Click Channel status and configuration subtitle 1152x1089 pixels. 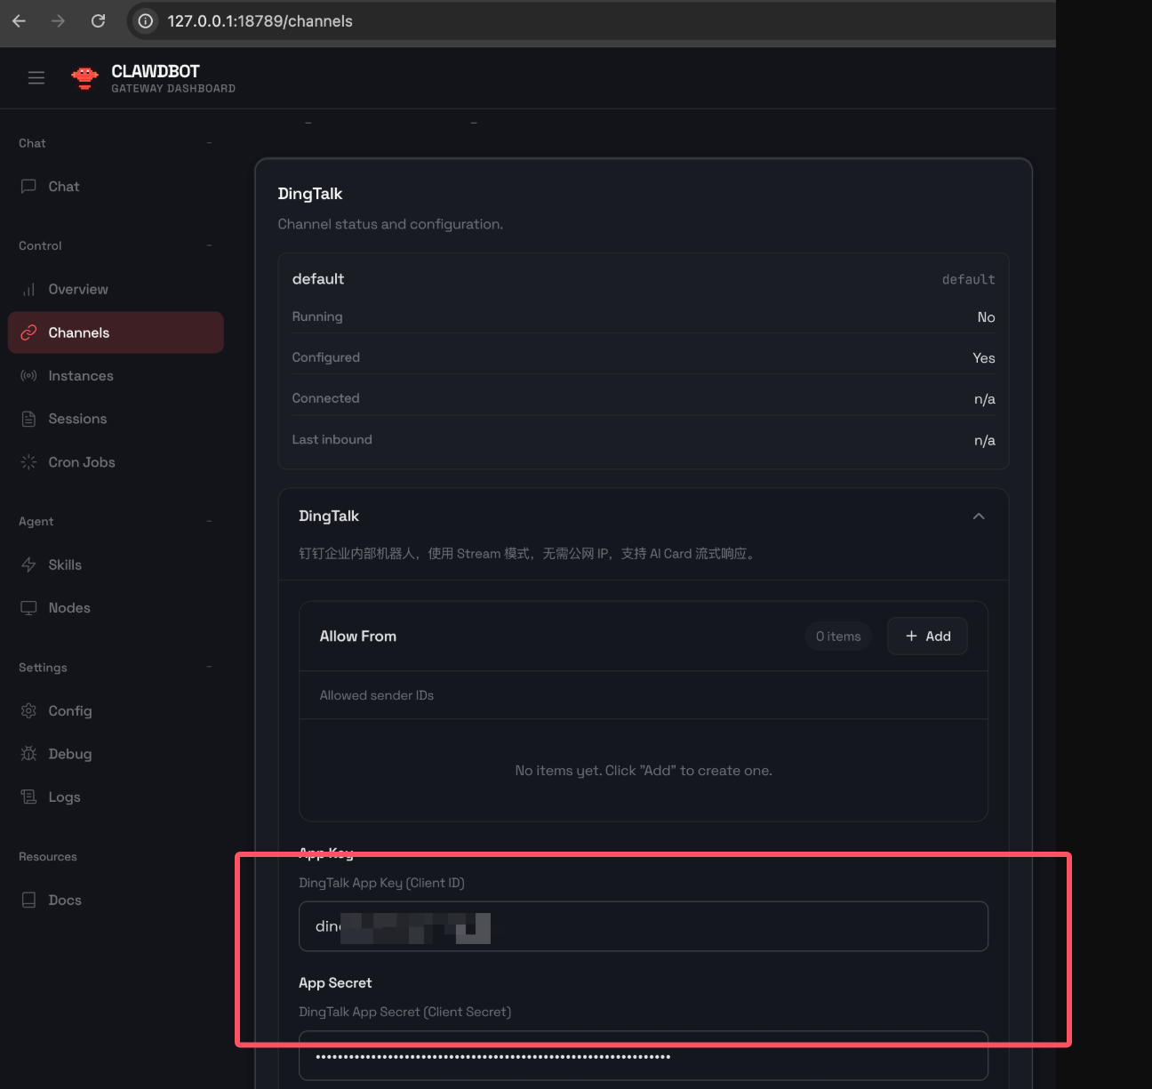pos(390,224)
